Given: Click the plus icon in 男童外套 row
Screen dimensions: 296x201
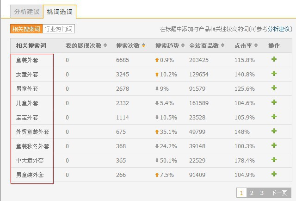Looking at the screenshot, I should [x=274, y=88].
